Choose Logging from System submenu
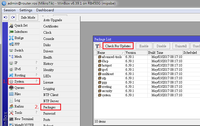 click(x=60, y=89)
